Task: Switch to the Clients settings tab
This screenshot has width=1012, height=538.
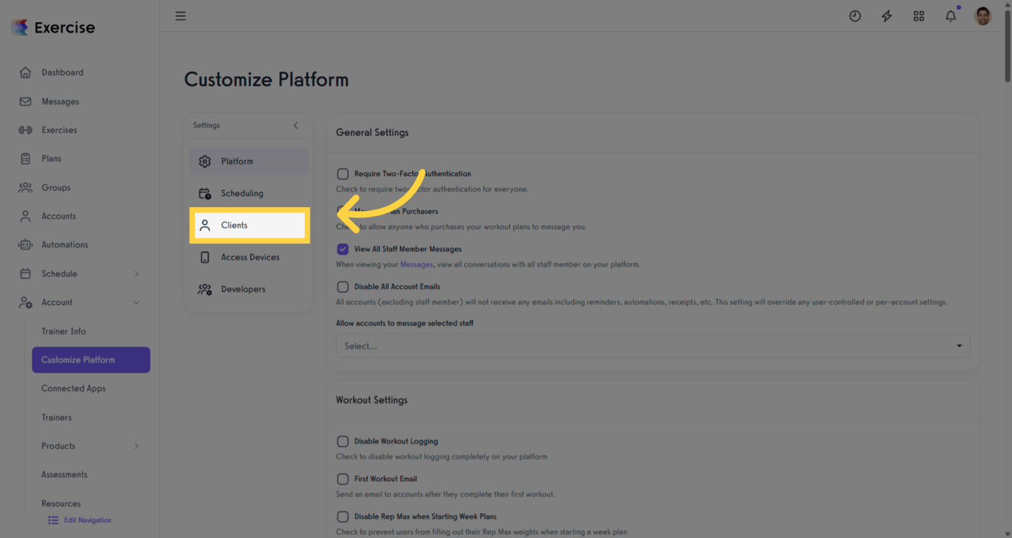Action: (249, 225)
